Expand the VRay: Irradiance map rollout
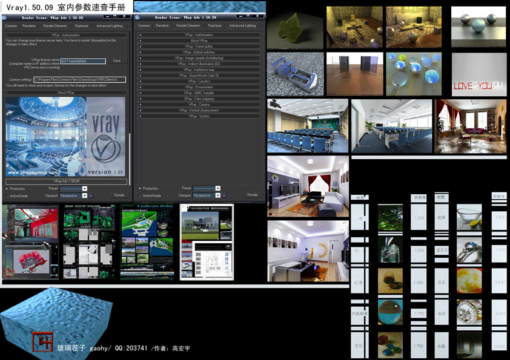 pyautogui.click(x=199, y=70)
